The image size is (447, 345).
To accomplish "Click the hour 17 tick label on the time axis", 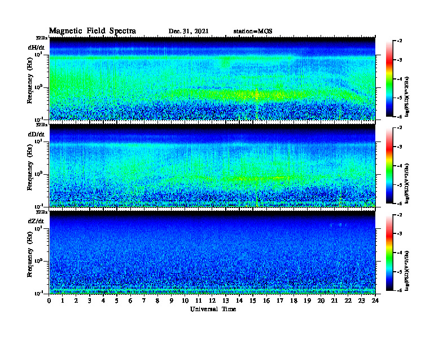I will coord(280,301).
